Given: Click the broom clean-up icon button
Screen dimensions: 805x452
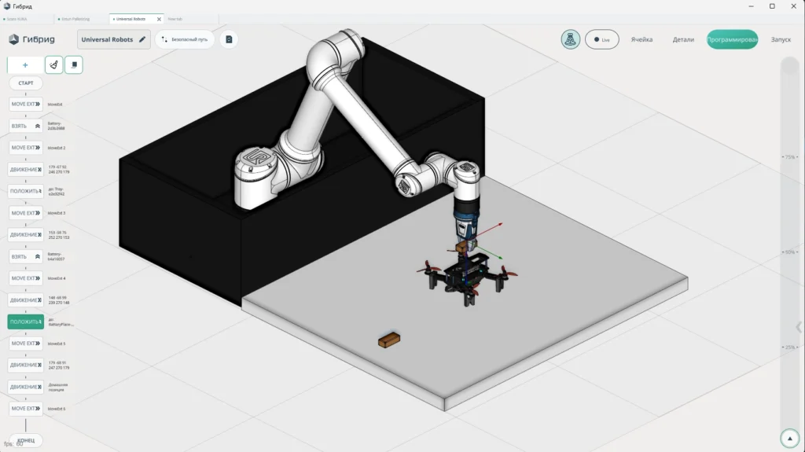Looking at the screenshot, I should (x=54, y=65).
